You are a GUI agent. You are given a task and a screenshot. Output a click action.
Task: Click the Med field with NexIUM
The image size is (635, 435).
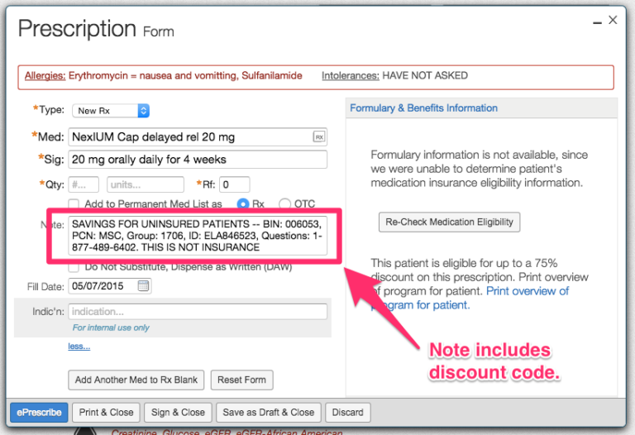(x=198, y=137)
